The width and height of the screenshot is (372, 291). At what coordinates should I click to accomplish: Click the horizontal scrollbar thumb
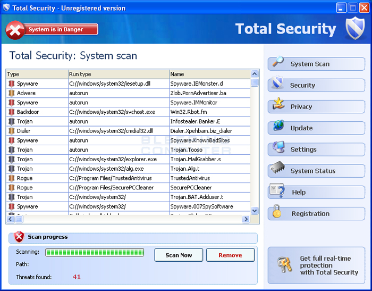pos(19,219)
